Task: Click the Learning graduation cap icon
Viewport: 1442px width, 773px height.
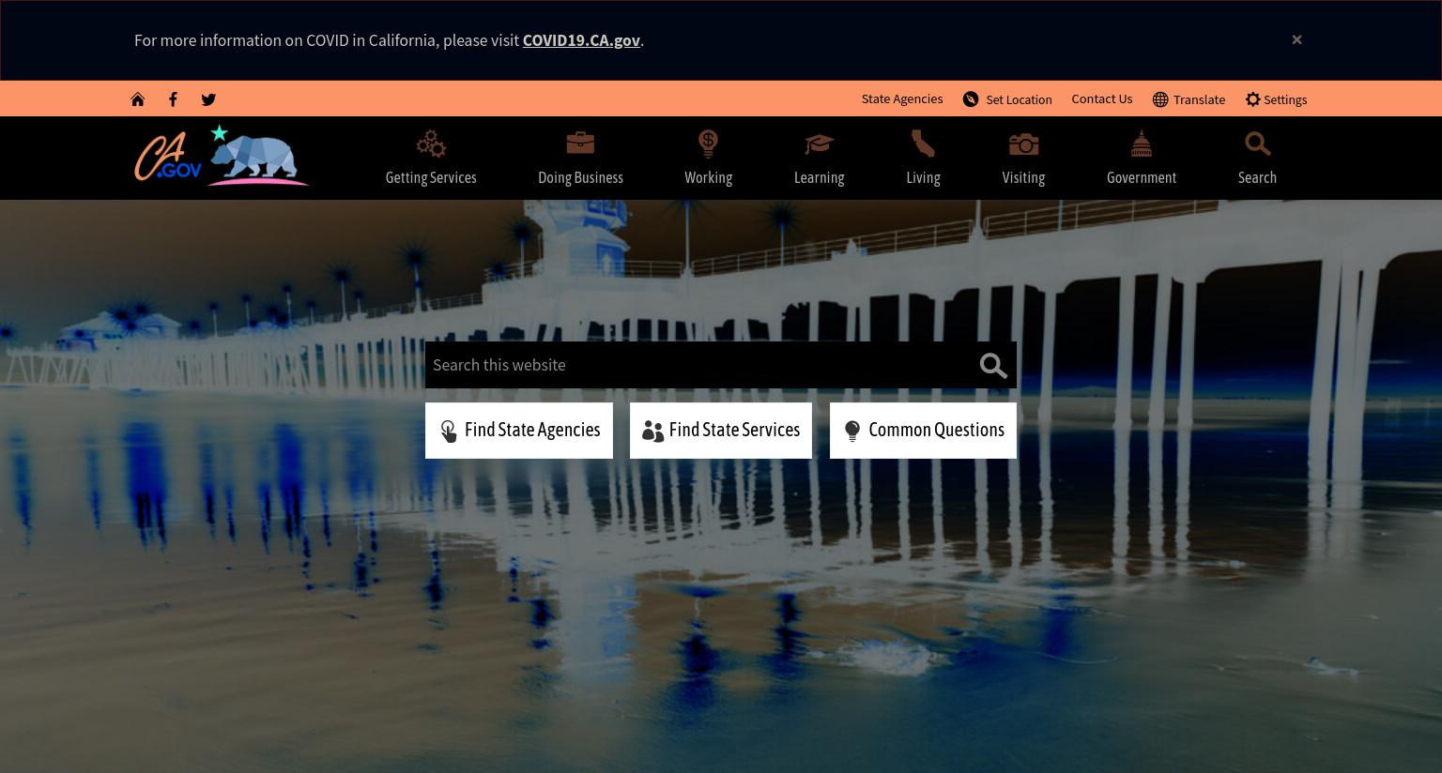Action: click(x=819, y=144)
